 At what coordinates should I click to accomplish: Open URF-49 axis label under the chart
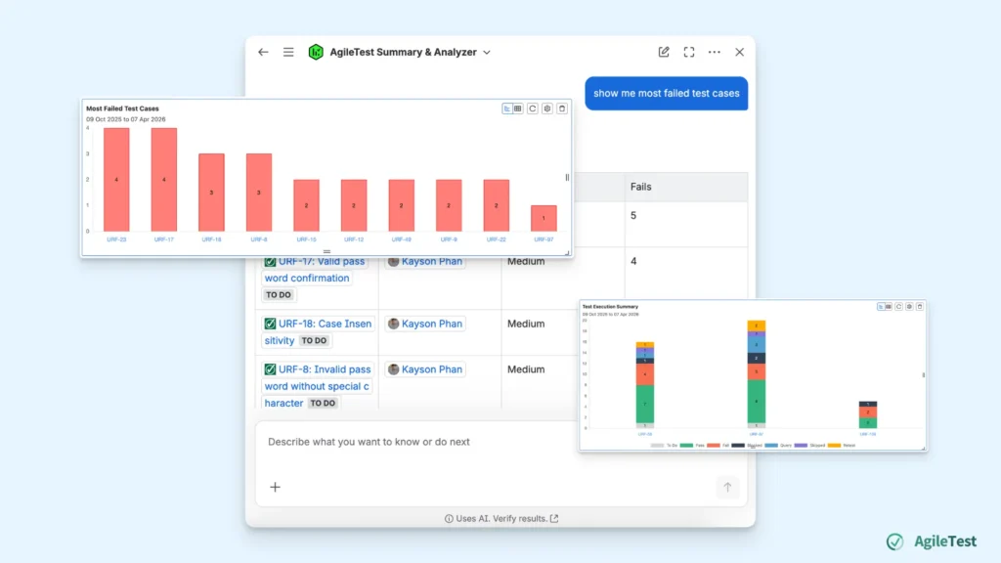(x=402, y=239)
